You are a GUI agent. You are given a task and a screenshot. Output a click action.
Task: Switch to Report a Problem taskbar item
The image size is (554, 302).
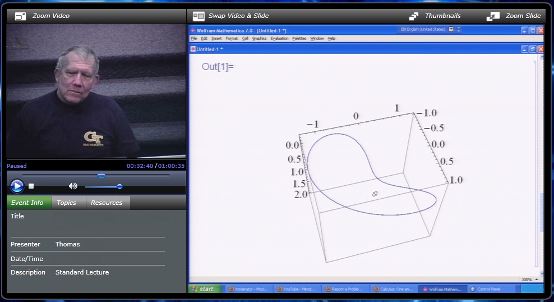(345, 289)
